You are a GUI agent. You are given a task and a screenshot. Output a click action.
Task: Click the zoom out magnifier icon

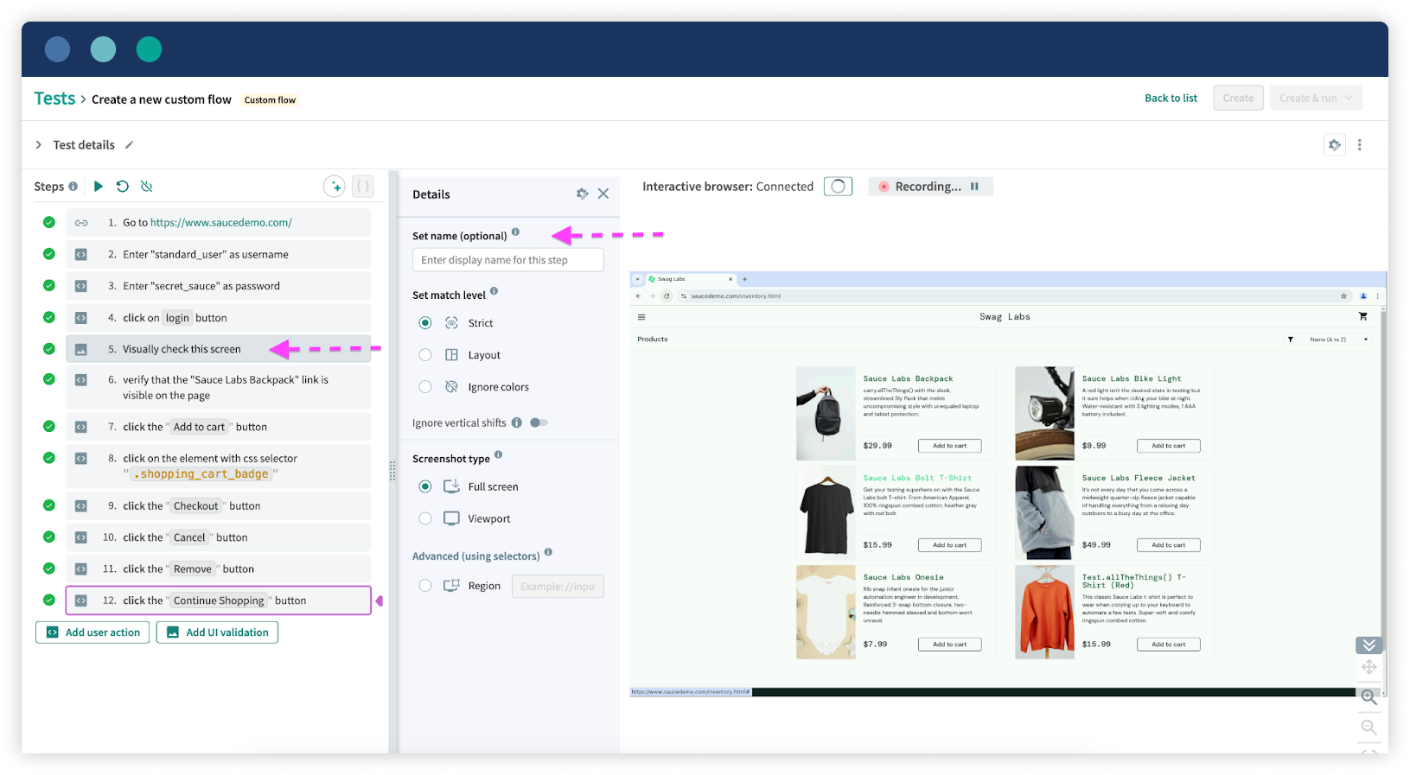(1369, 727)
